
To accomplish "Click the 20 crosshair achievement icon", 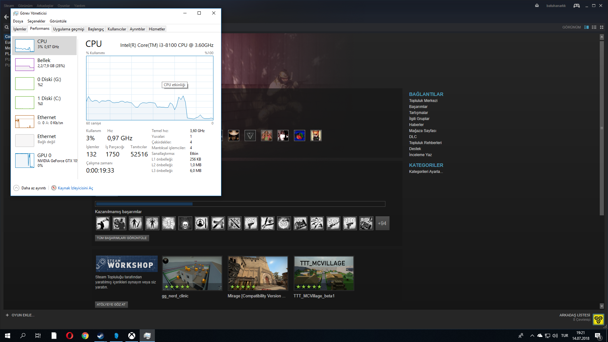I will pyautogui.click(x=284, y=223).
